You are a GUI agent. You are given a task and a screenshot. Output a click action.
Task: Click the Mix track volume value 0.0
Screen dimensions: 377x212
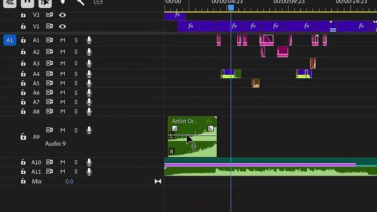(x=70, y=181)
